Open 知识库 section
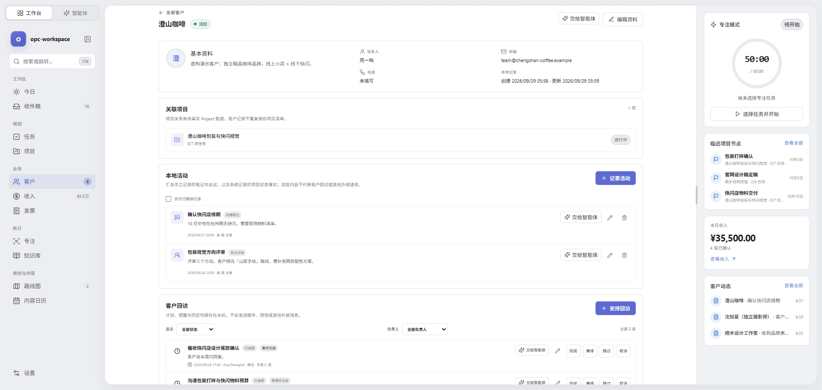Viewport: 822px width, 390px height. pos(52,256)
